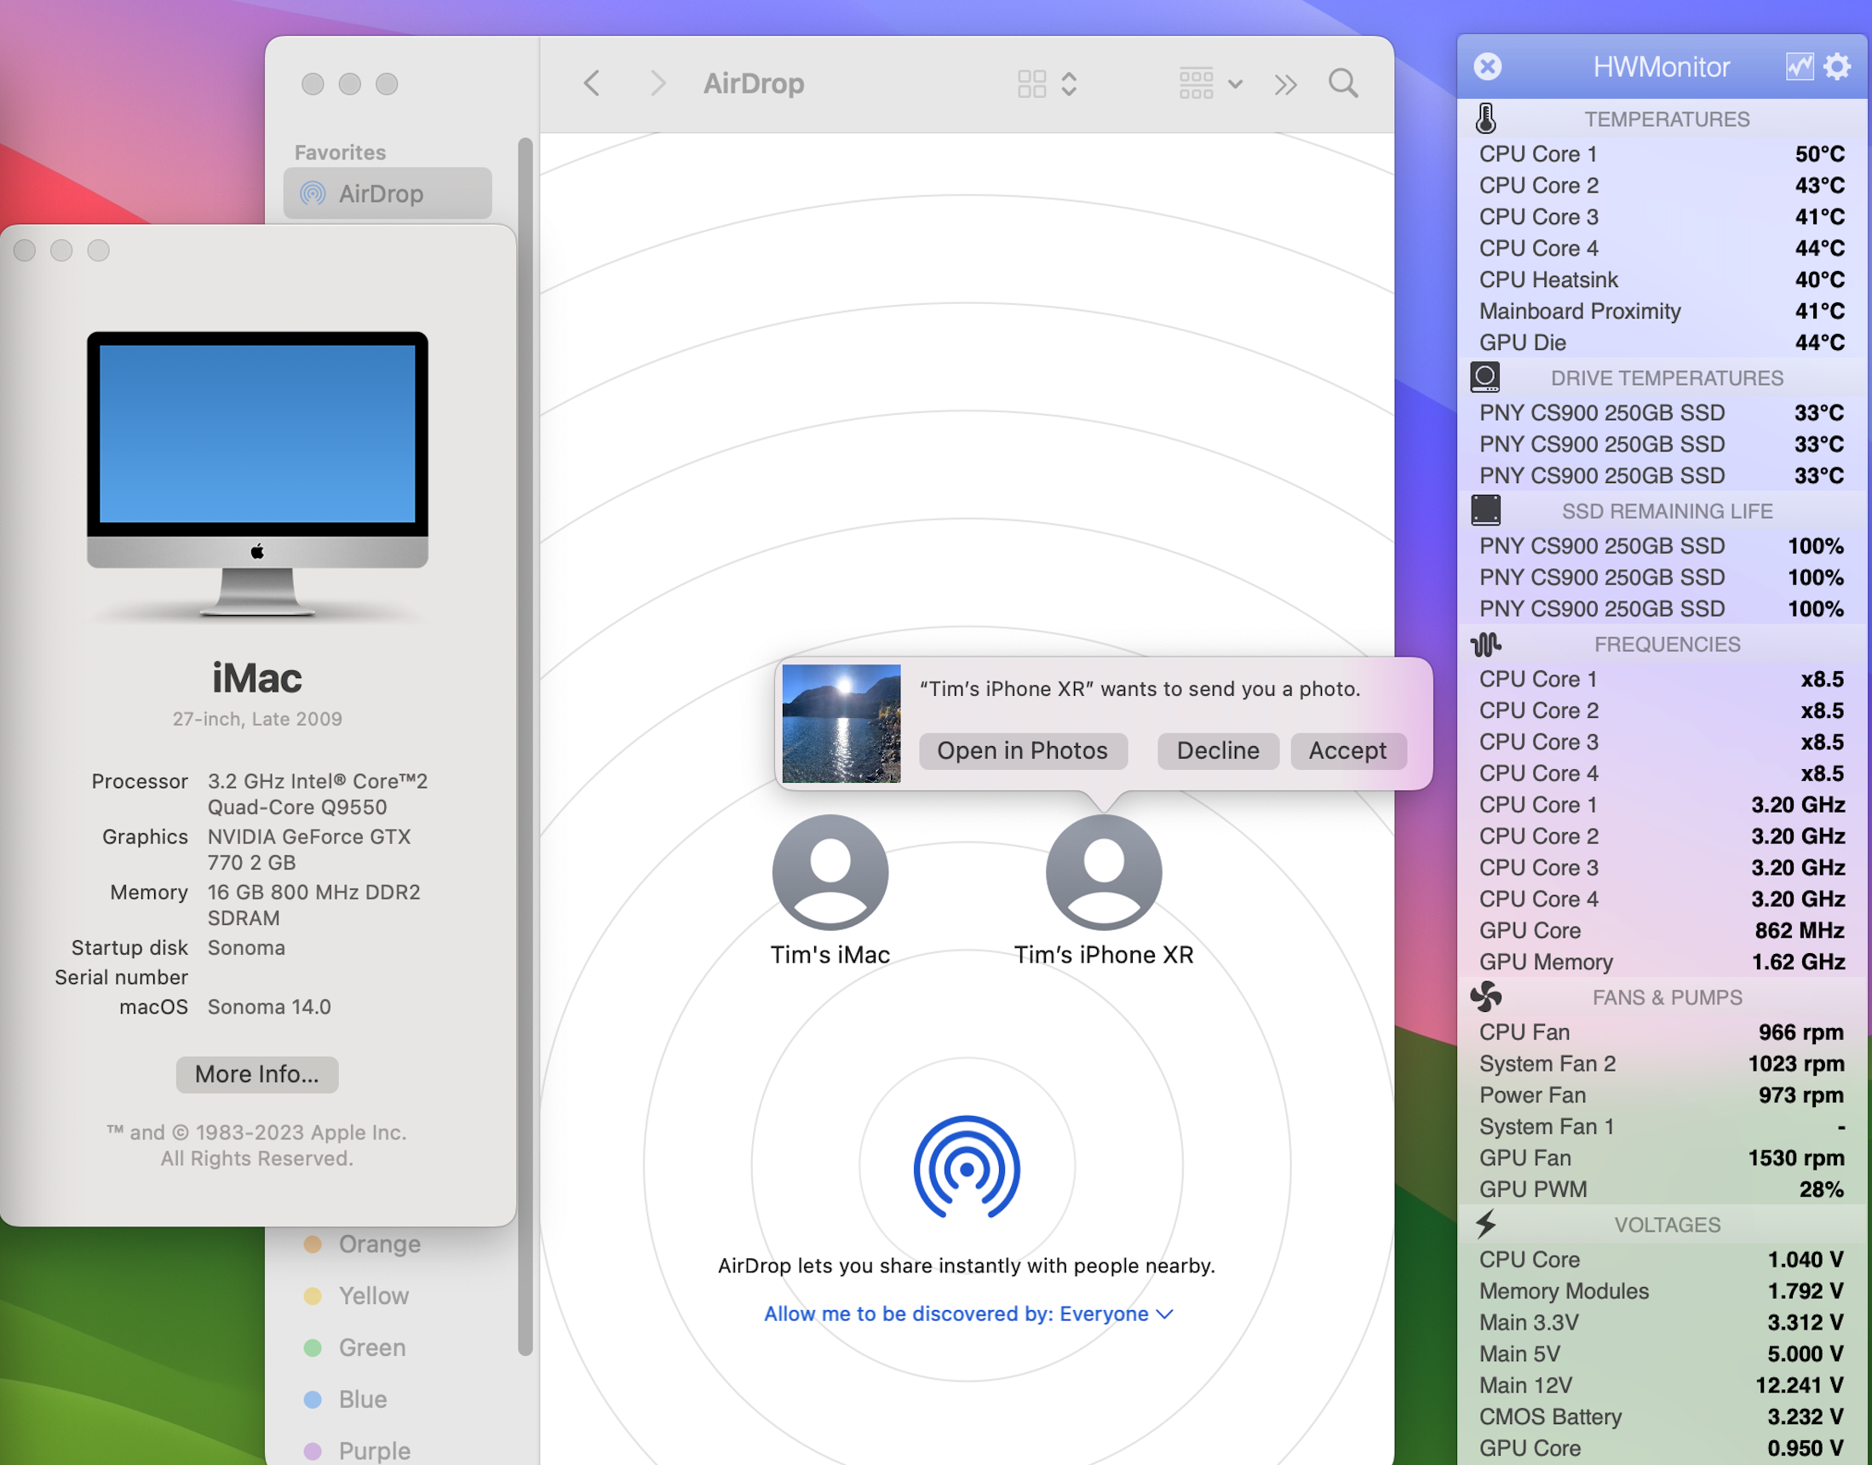Click the FANS & PUMPS section header
Viewport: 1872px width, 1465px height.
pos(1666,997)
